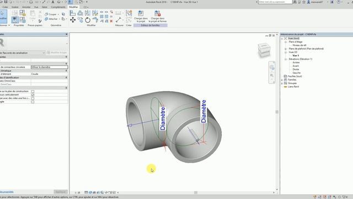Image resolution: width=353 pixels, height=199 pixels.
Task: Uncheck the 'verticalement' checkbox
Action: (x=33, y=95)
